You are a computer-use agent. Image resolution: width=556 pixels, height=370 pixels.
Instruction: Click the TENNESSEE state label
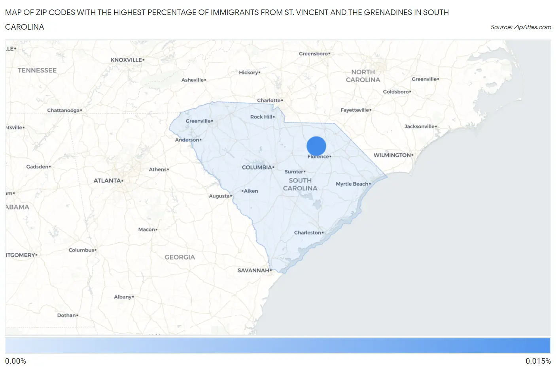coord(37,71)
